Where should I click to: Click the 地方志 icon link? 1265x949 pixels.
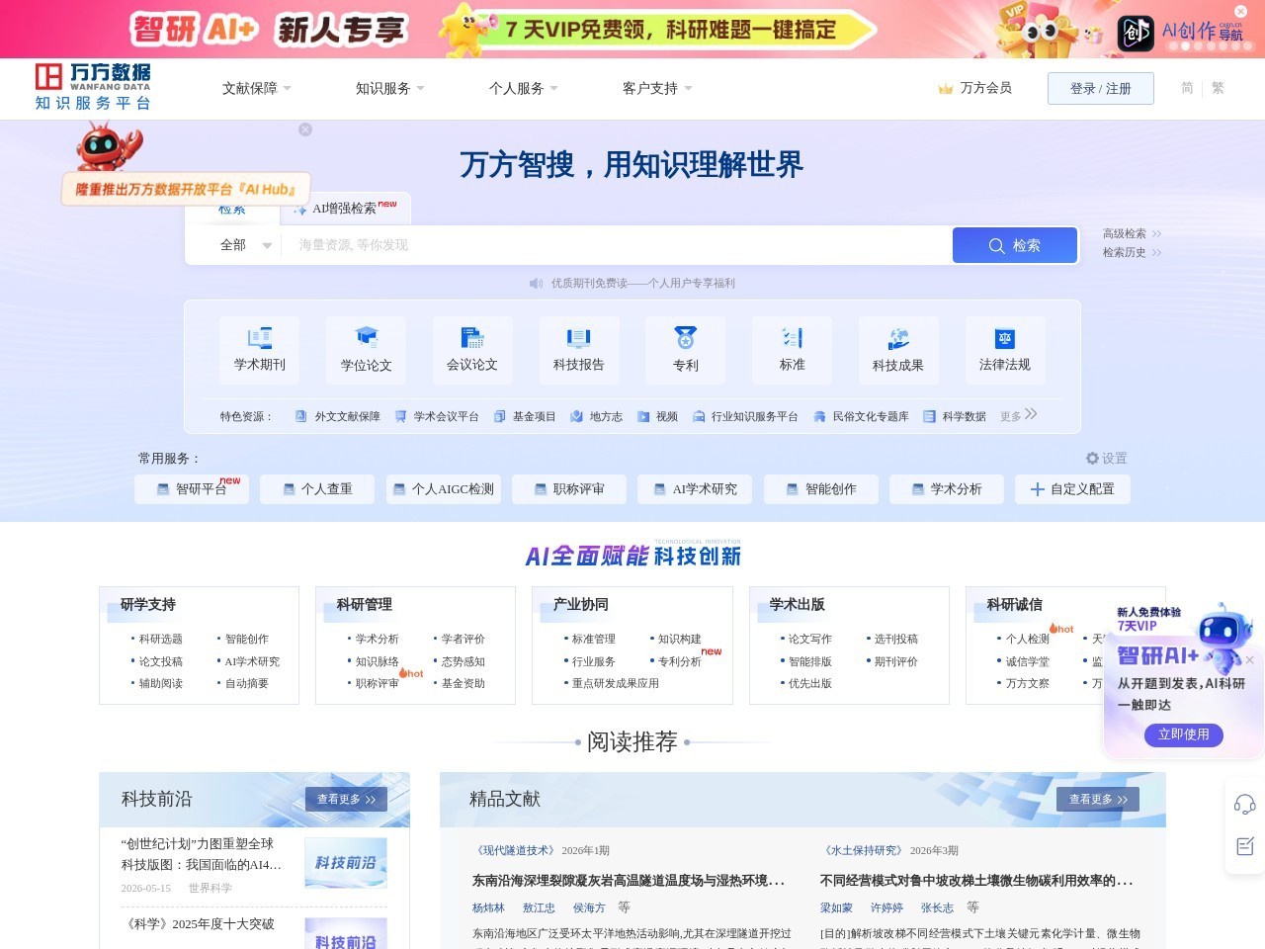point(596,417)
